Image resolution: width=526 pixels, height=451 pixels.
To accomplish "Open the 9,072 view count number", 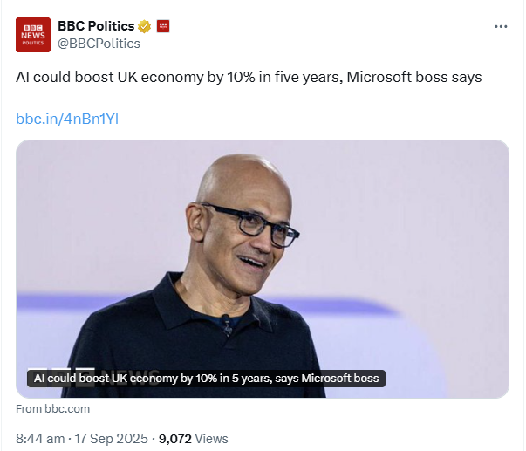I will 177,438.
